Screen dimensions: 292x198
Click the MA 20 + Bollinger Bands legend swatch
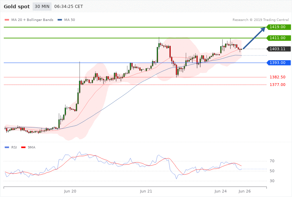pos(7,20)
